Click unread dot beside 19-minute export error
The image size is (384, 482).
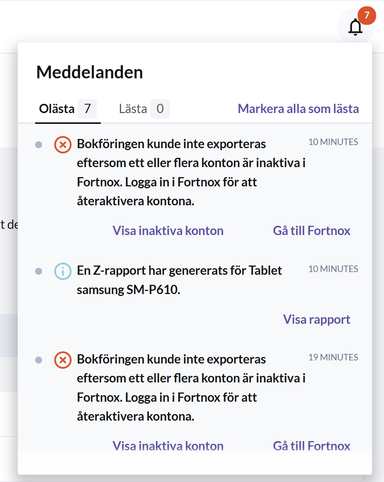tap(39, 360)
